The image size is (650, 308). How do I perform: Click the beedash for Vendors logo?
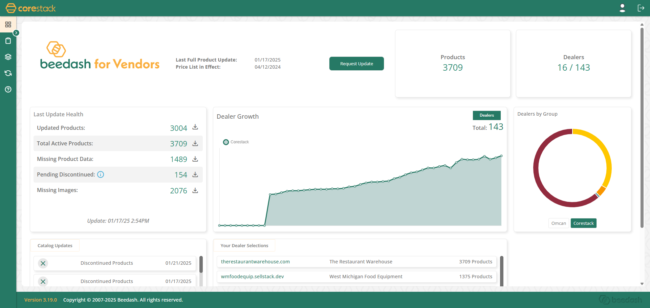[x=100, y=55]
